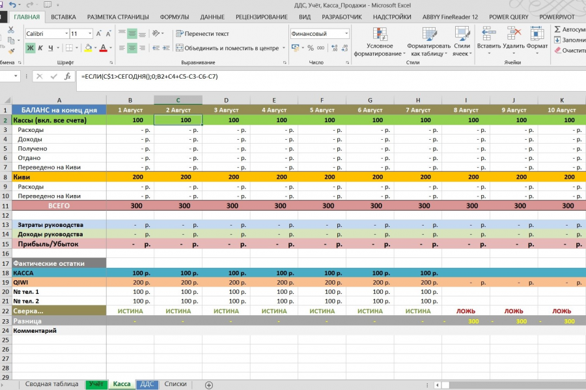Open Стили ячеек gallery
The width and height of the screenshot is (586, 390).
coord(462,42)
